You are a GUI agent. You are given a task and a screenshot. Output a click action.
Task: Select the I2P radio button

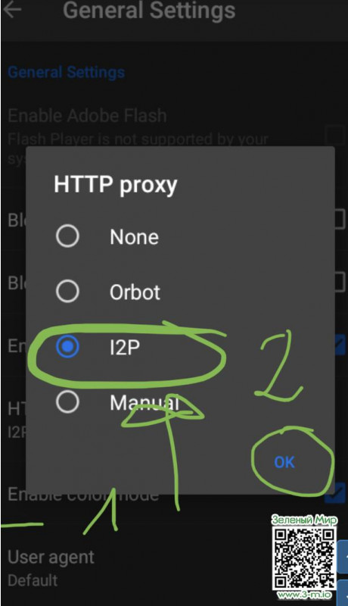pos(67,346)
